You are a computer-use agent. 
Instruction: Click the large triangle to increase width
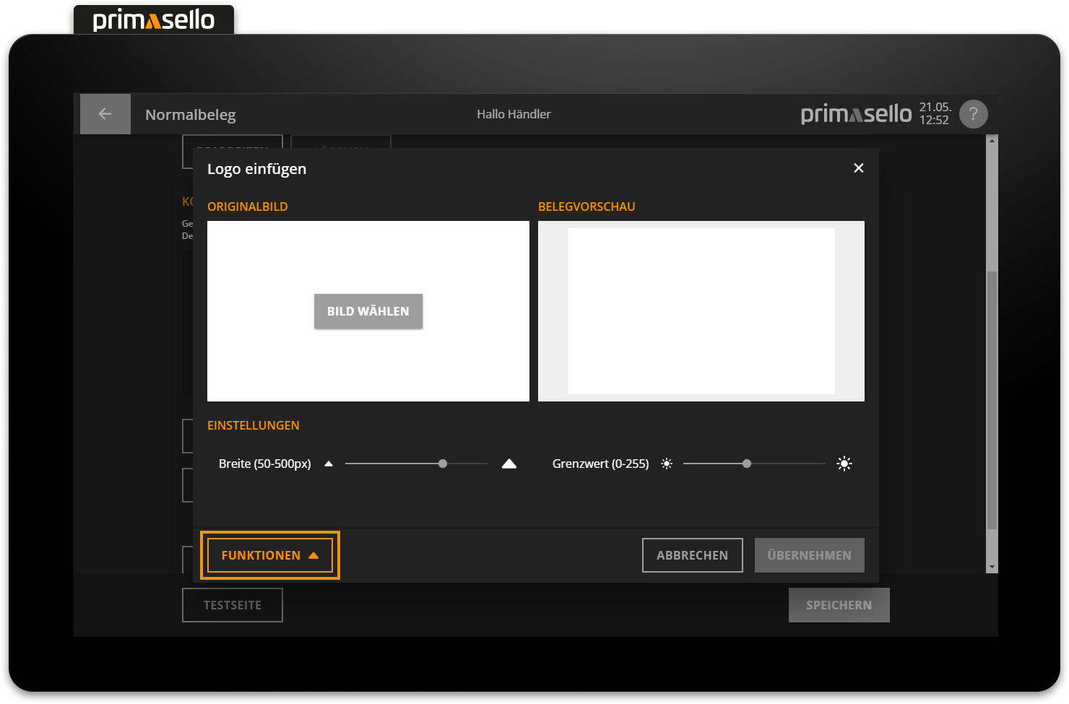tap(509, 464)
